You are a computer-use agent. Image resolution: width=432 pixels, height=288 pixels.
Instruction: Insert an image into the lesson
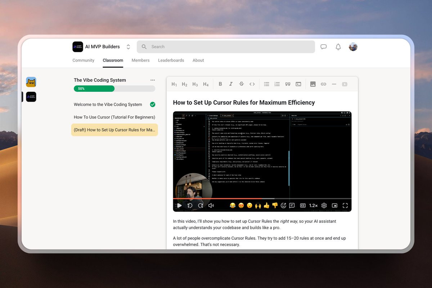point(313,84)
